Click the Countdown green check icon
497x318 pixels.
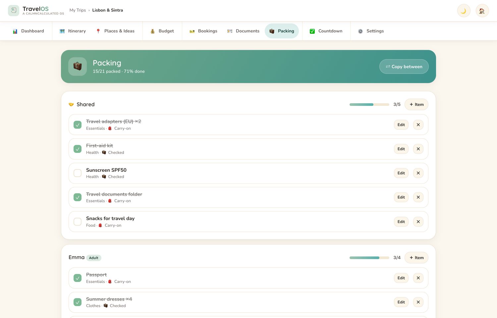click(x=312, y=31)
